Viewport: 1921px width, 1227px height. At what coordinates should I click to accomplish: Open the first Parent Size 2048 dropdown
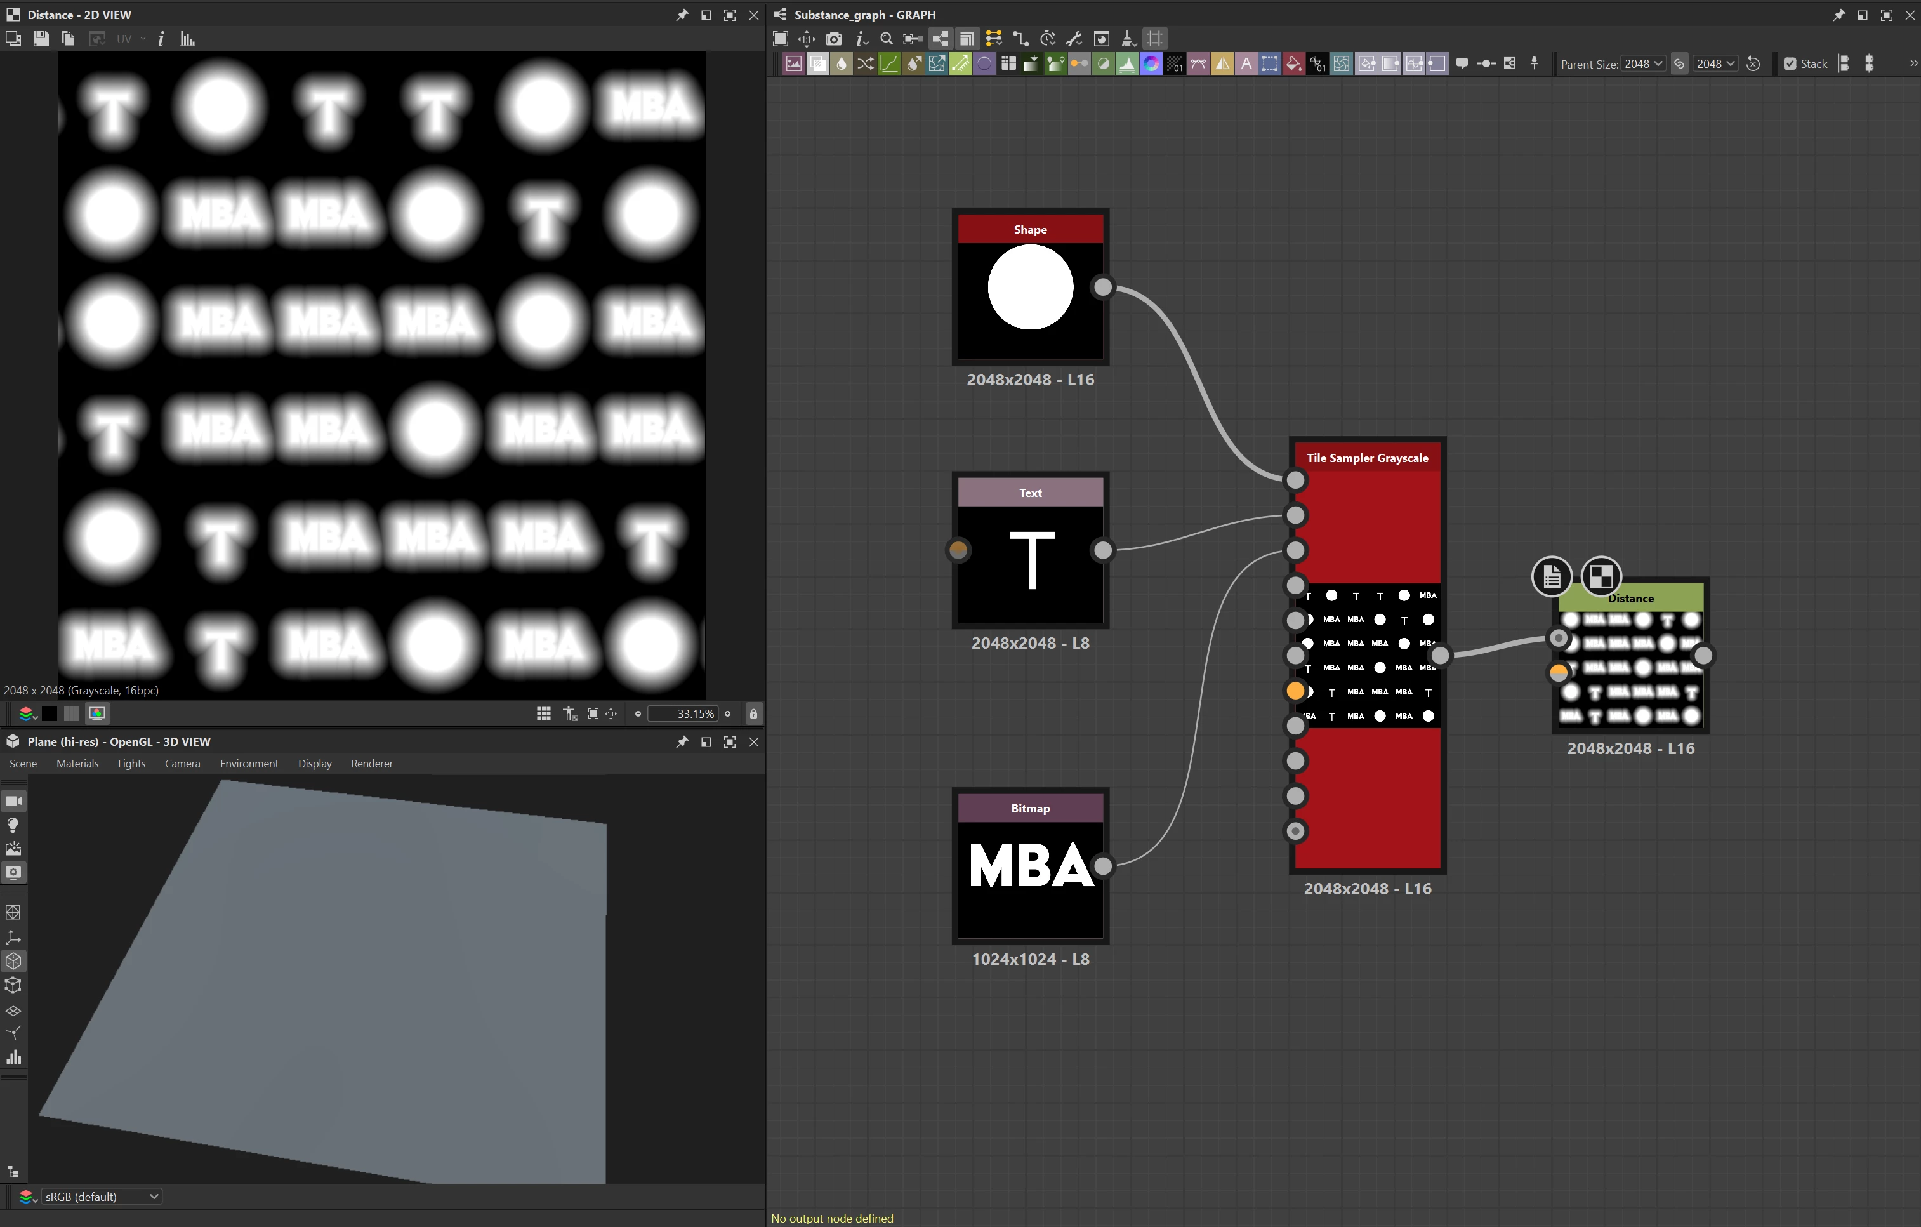click(1644, 64)
